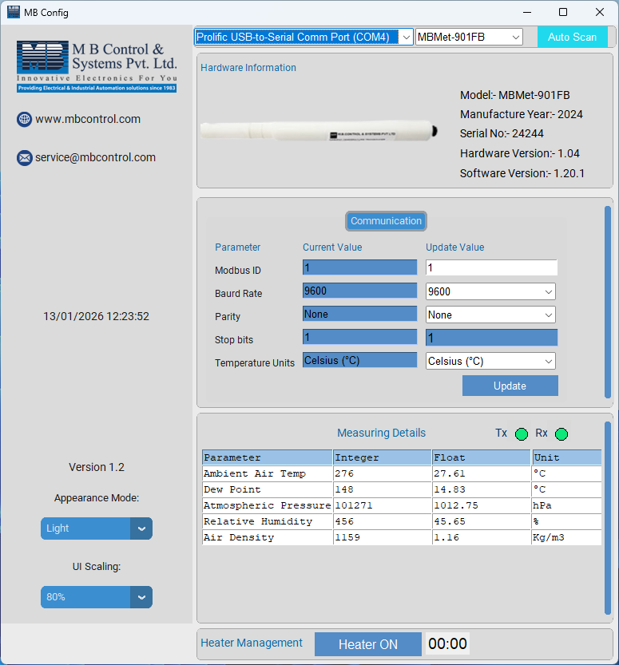619x665 pixels.
Task: Select the Communication tab button
Action: pos(386,221)
